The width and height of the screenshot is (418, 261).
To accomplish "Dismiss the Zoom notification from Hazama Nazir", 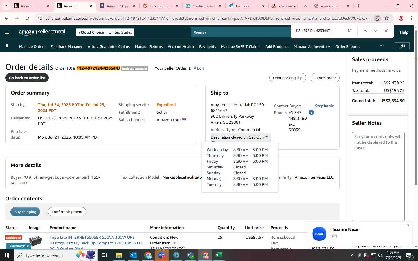I will coord(408,225).
